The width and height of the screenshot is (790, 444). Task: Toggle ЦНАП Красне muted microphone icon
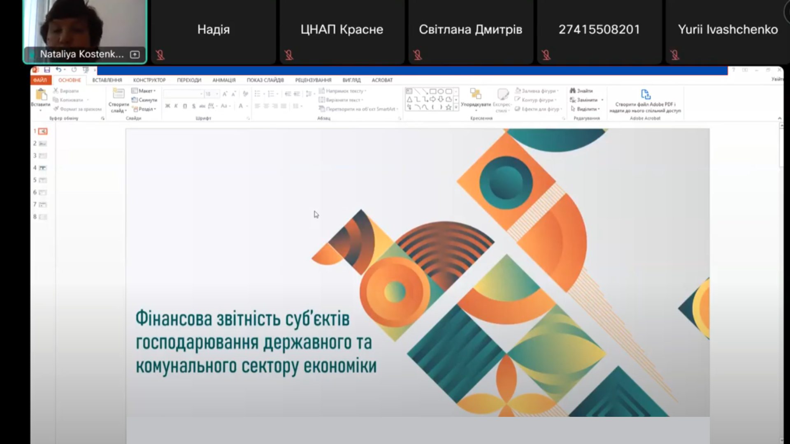pos(289,55)
